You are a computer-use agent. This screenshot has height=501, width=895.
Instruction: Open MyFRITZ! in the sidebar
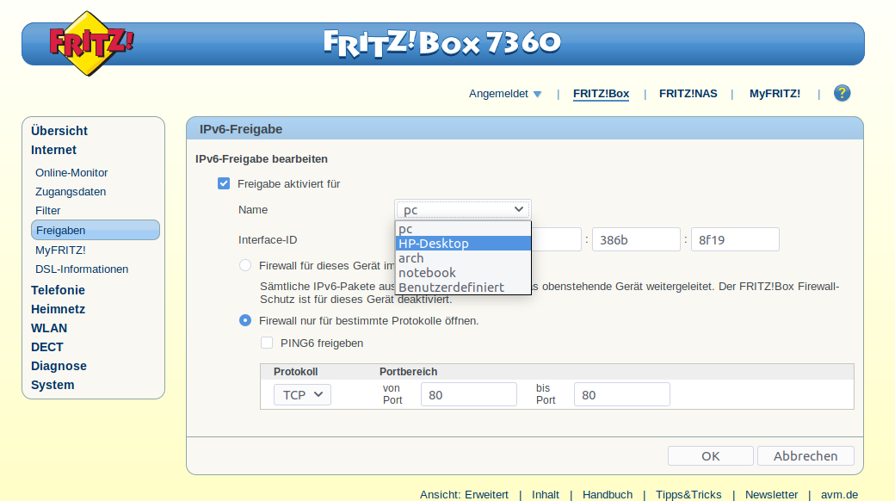click(60, 251)
